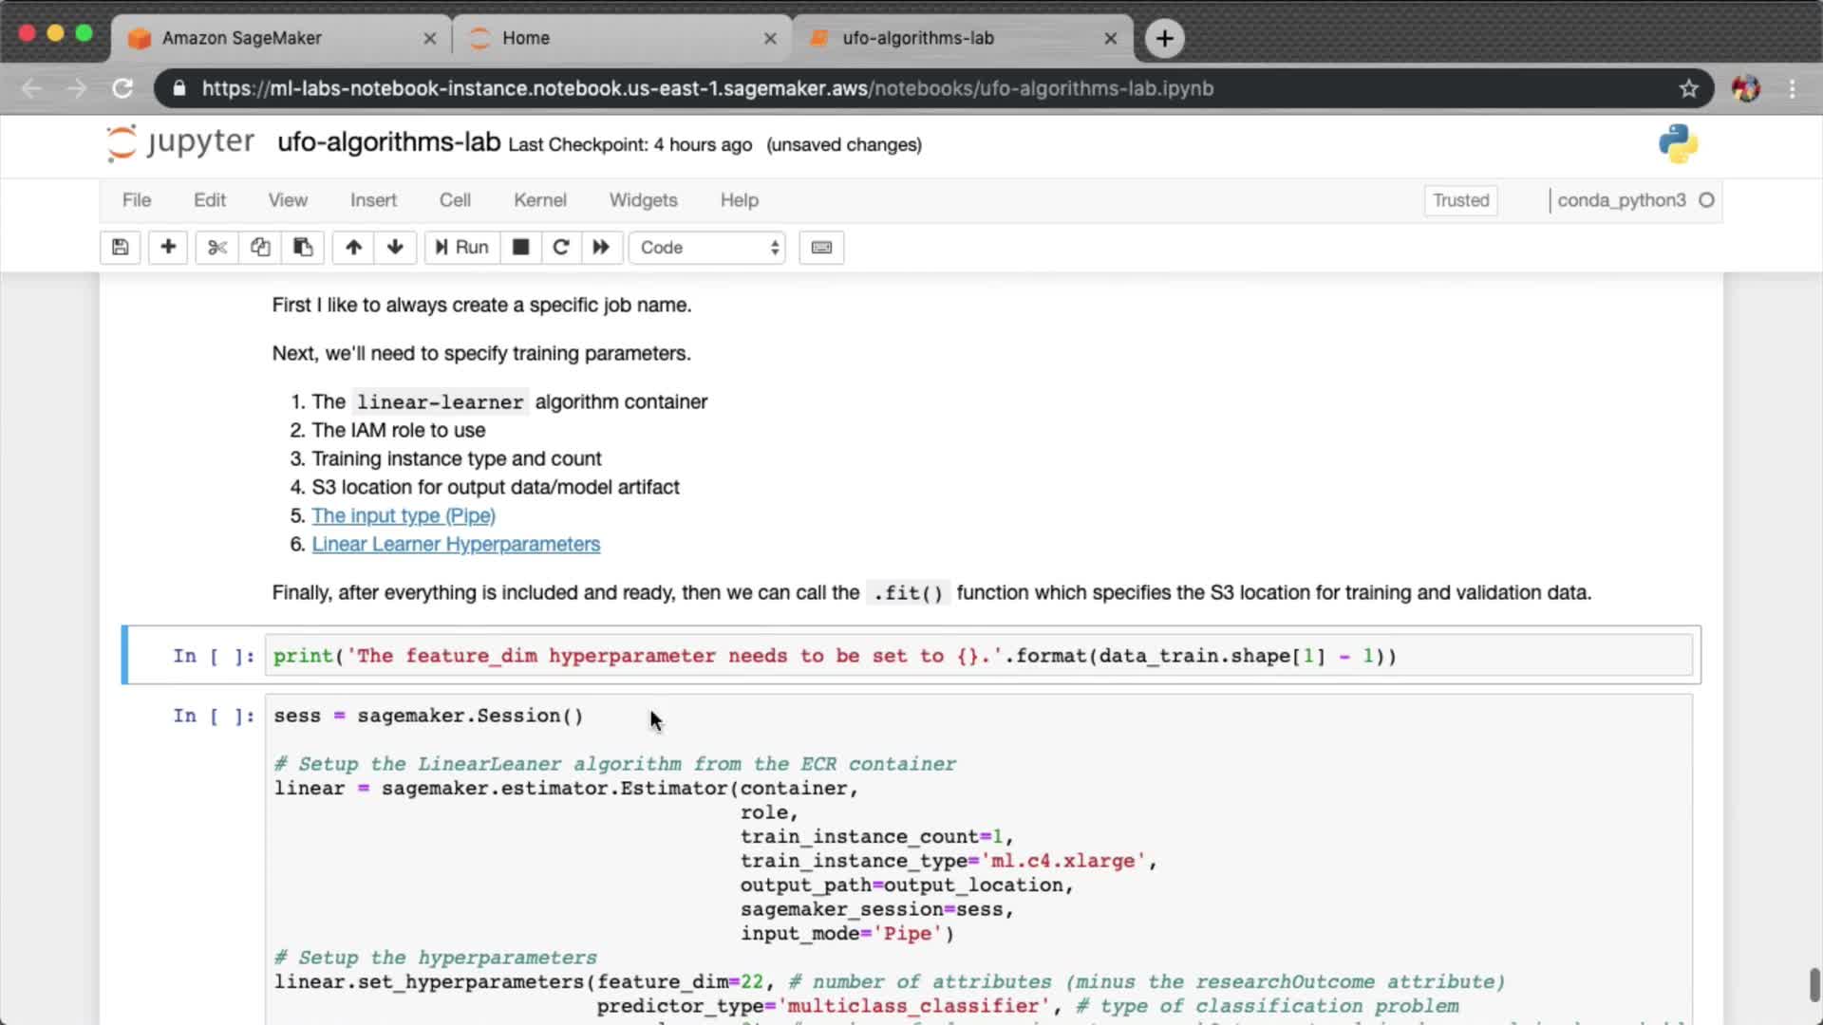The width and height of the screenshot is (1823, 1025).
Task: Move selected cell up arrow
Action: (353, 248)
